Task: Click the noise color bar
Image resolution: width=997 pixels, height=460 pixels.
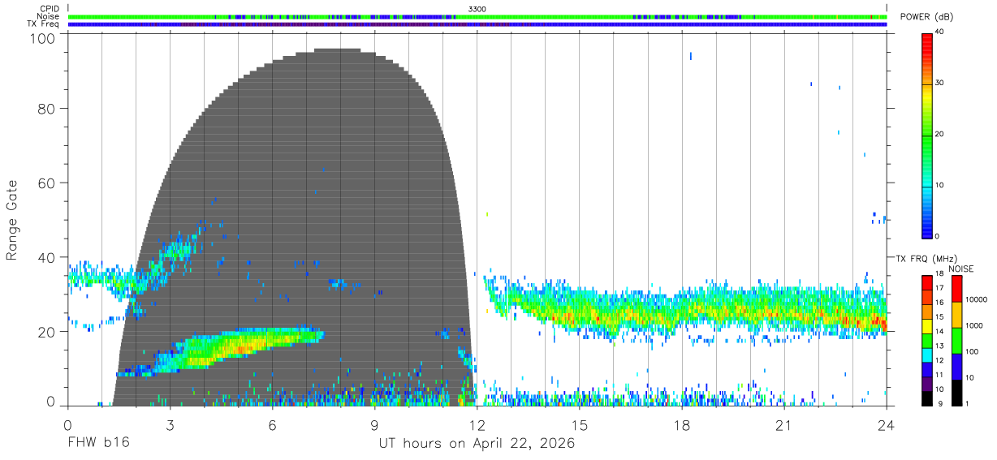Action: (x=956, y=340)
